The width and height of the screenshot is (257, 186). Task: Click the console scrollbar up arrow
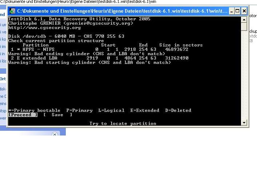[244, 20]
